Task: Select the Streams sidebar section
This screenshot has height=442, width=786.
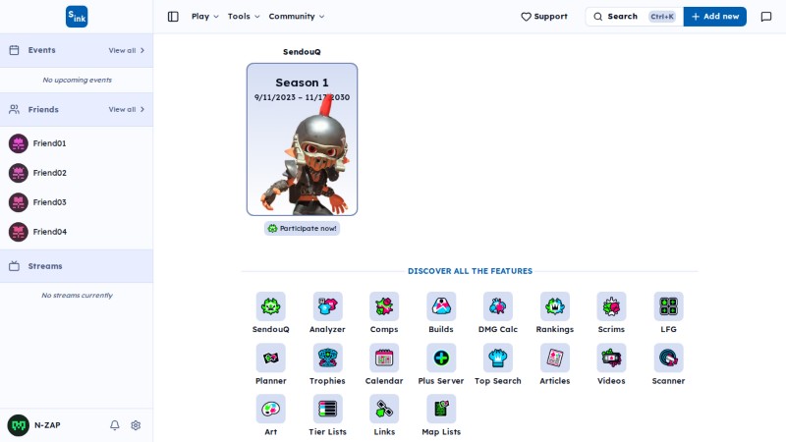Action: click(77, 266)
